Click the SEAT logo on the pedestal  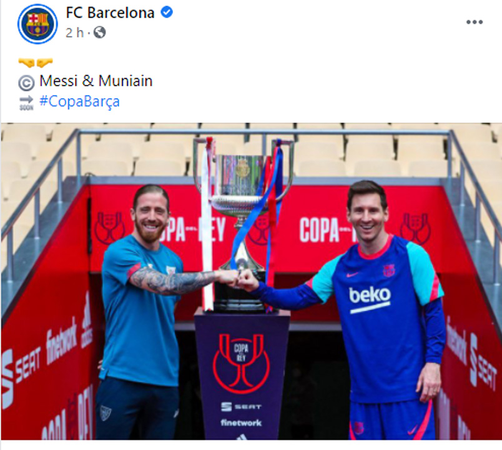242,407
